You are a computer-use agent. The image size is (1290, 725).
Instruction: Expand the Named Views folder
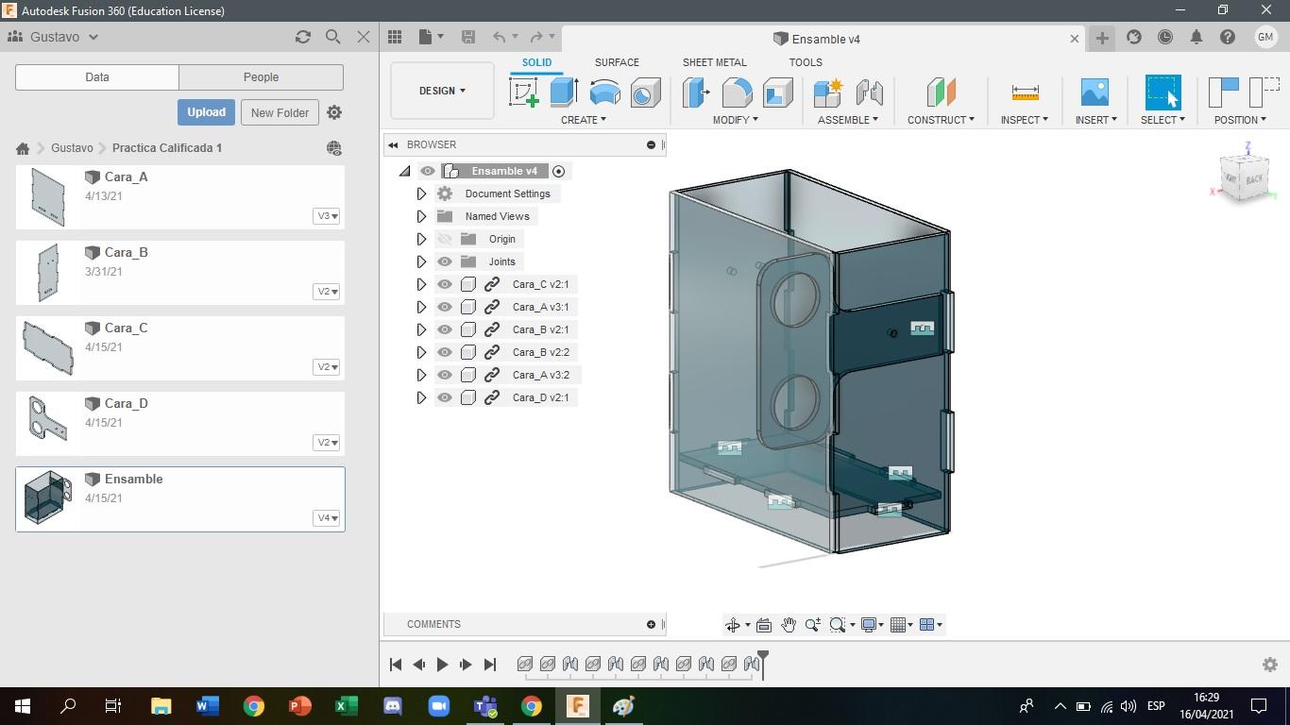tap(421, 216)
